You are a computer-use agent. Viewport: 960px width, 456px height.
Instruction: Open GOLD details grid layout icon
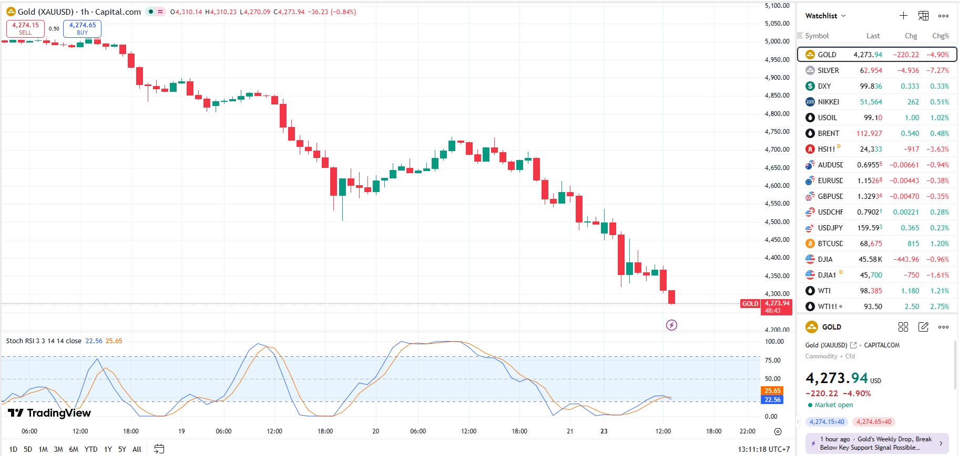pos(903,327)
